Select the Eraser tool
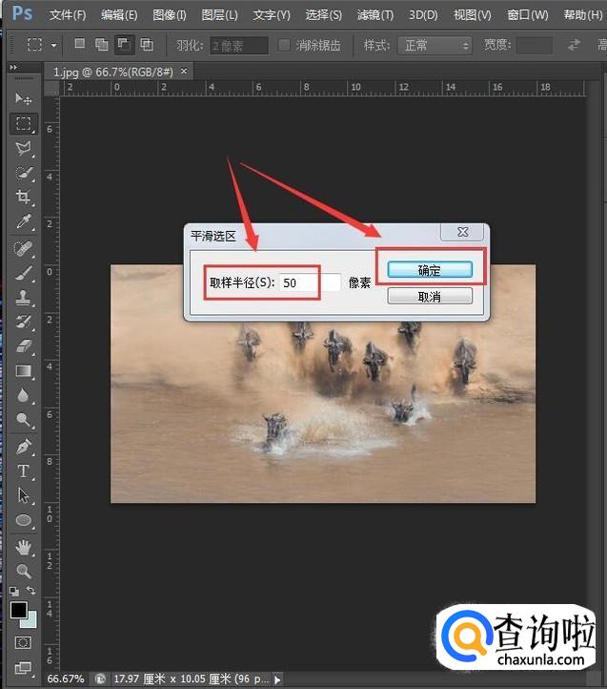Screen dimensions: 607x689 pos(24,346)
